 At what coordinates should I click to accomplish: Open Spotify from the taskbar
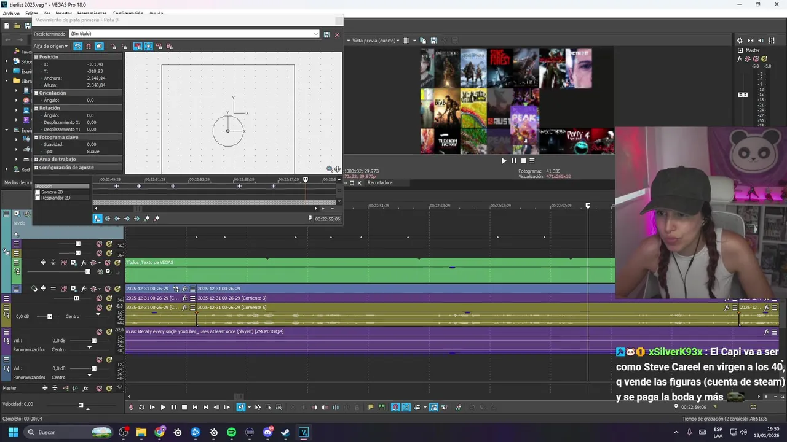[x=231, y=432]
